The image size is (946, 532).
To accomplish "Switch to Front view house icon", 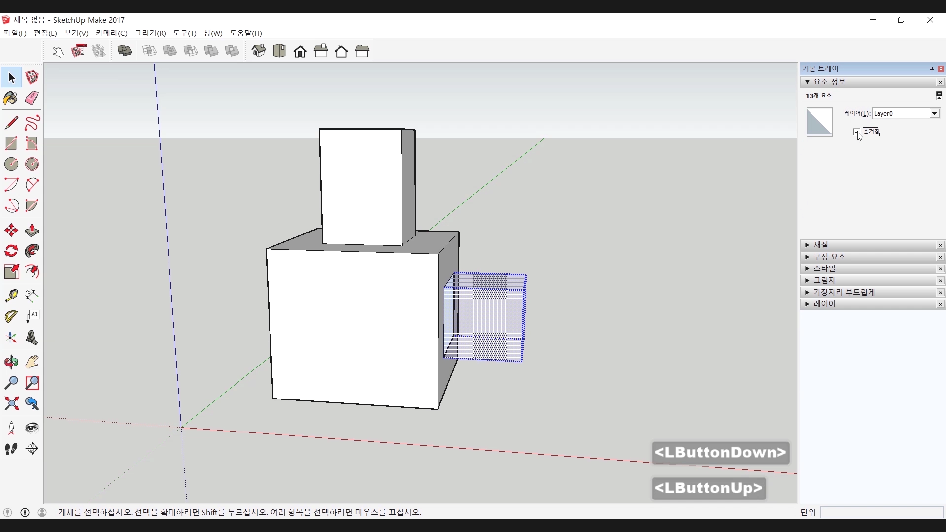I will coord(300,51).
